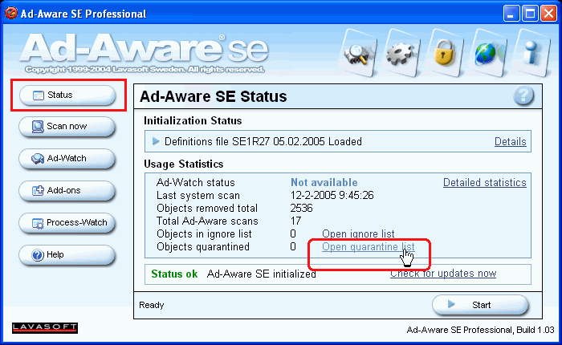Click the build version text 'Build 1.03'

tap(536, 330)
